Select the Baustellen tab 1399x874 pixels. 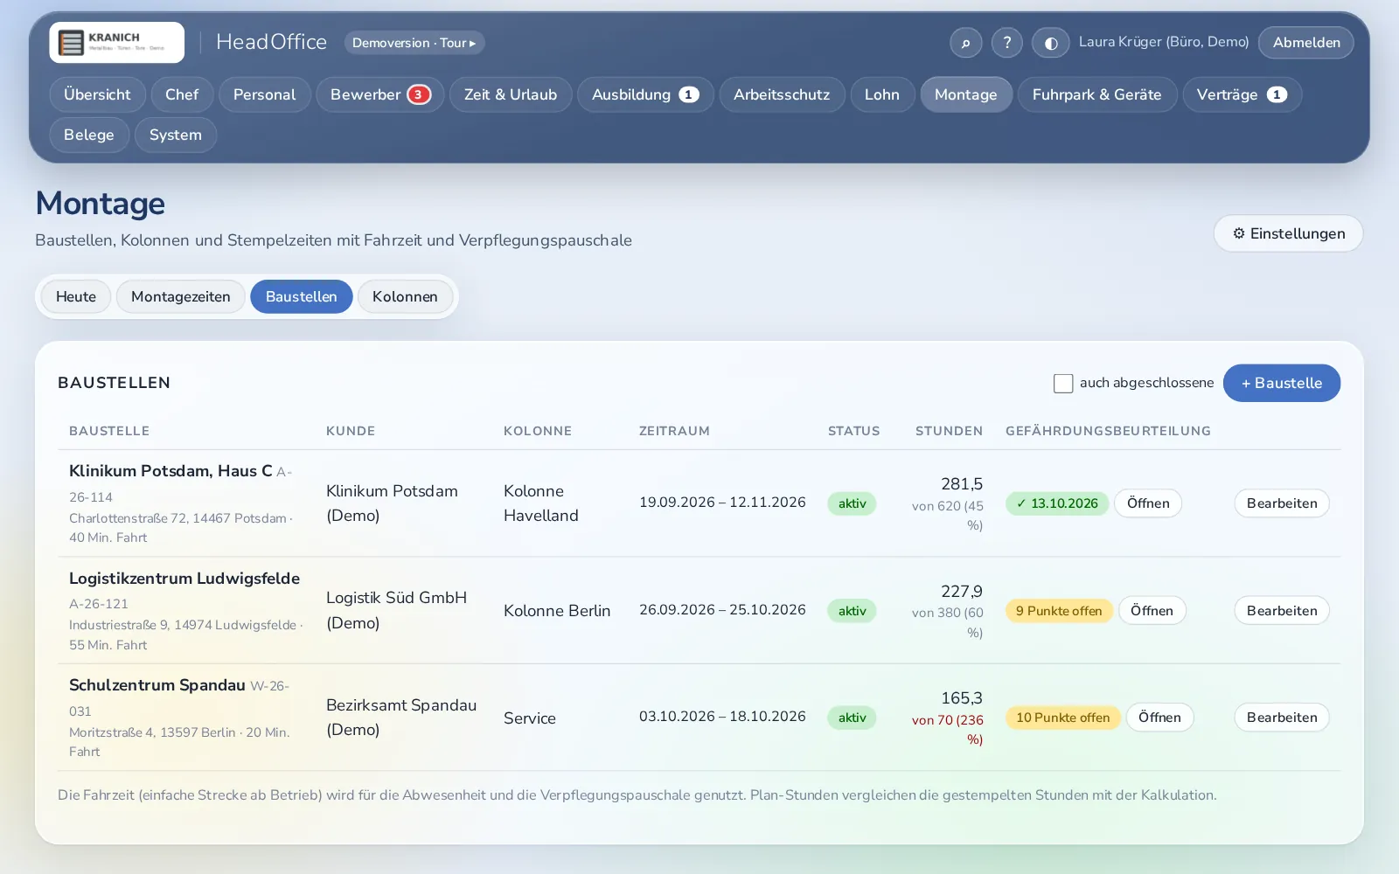click(302, 296)
